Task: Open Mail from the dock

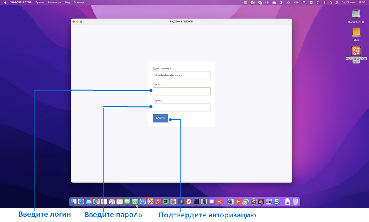Action: (89, 201)
